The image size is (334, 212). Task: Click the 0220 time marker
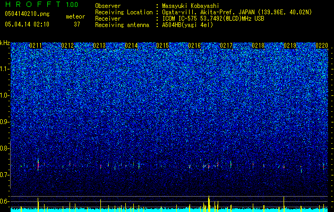click(322, 46)
